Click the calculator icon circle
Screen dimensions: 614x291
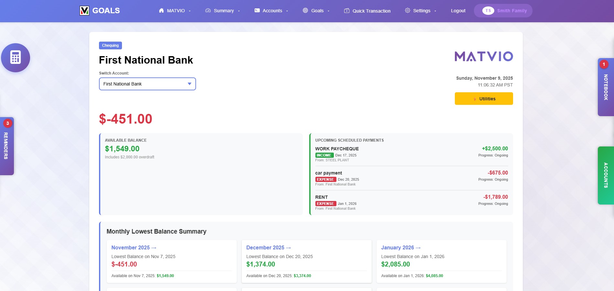pyautogui.click(x=16, y=57)
